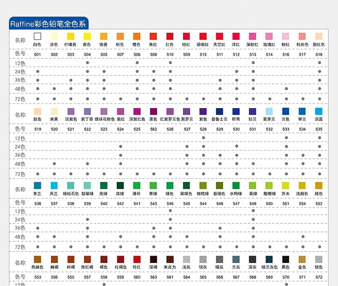
Task: Click color number 559
Action: coord(120,277)
